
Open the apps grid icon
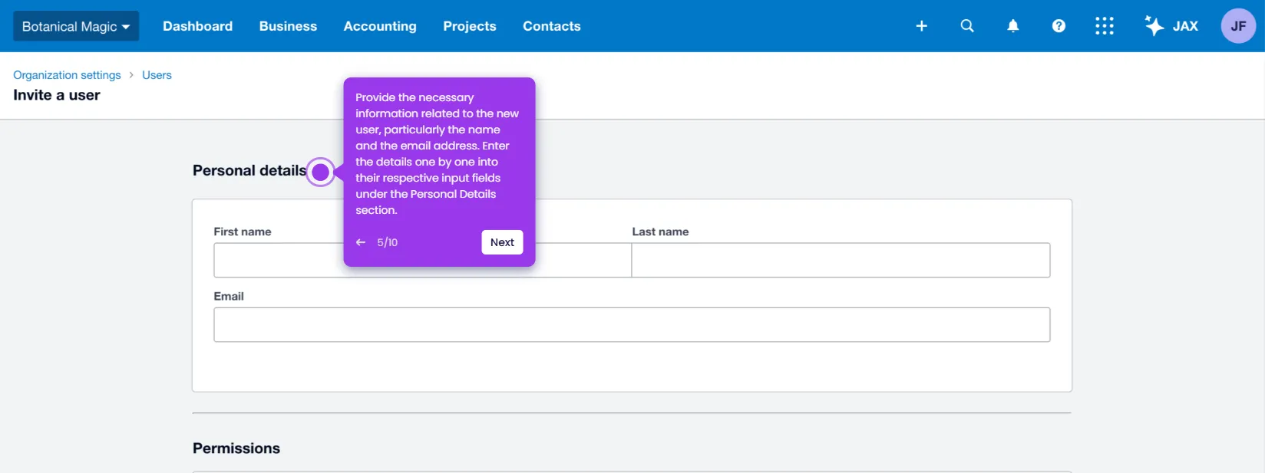click(1105, 26)
